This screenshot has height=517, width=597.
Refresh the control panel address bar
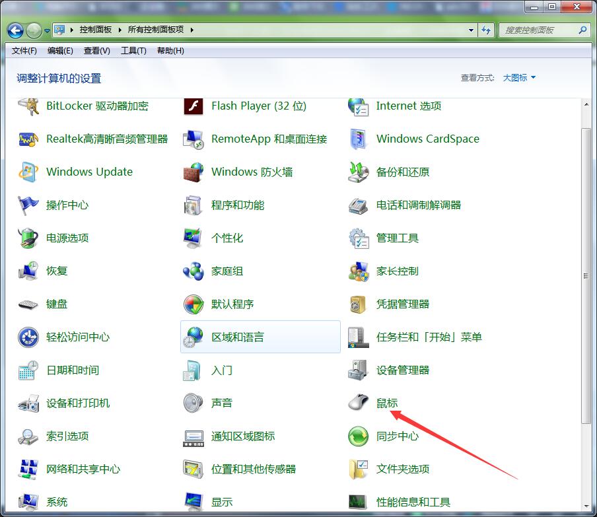pyautogui.click(x=486, y=30)
